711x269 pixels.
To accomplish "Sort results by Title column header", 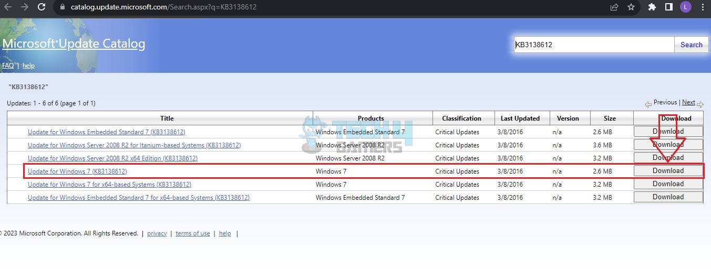I will point(167,118).
